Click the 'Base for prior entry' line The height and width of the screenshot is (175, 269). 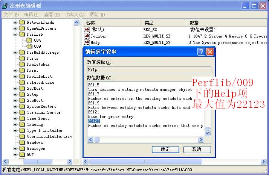tap(111, 116)
